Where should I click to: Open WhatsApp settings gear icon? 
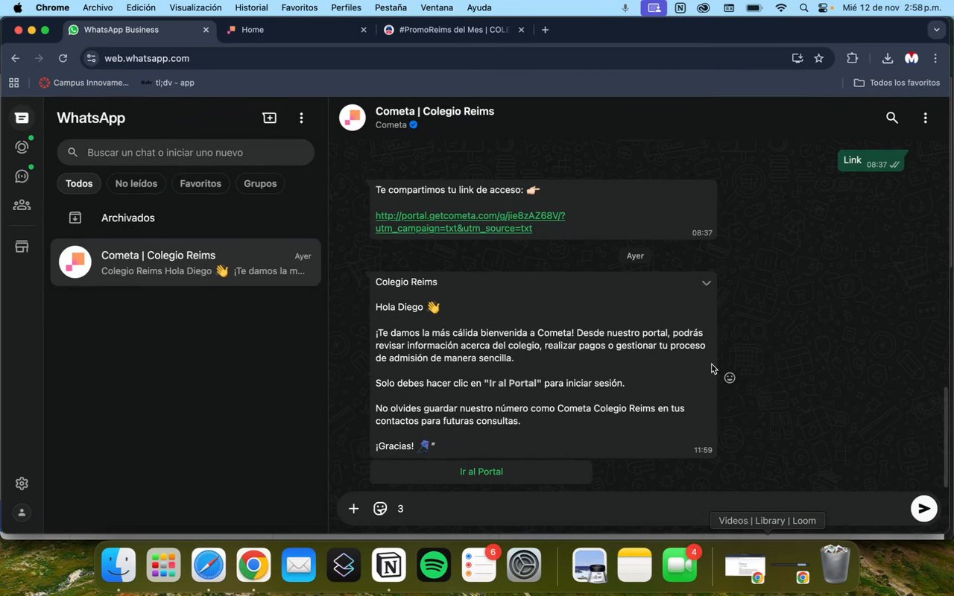(22, 484)
